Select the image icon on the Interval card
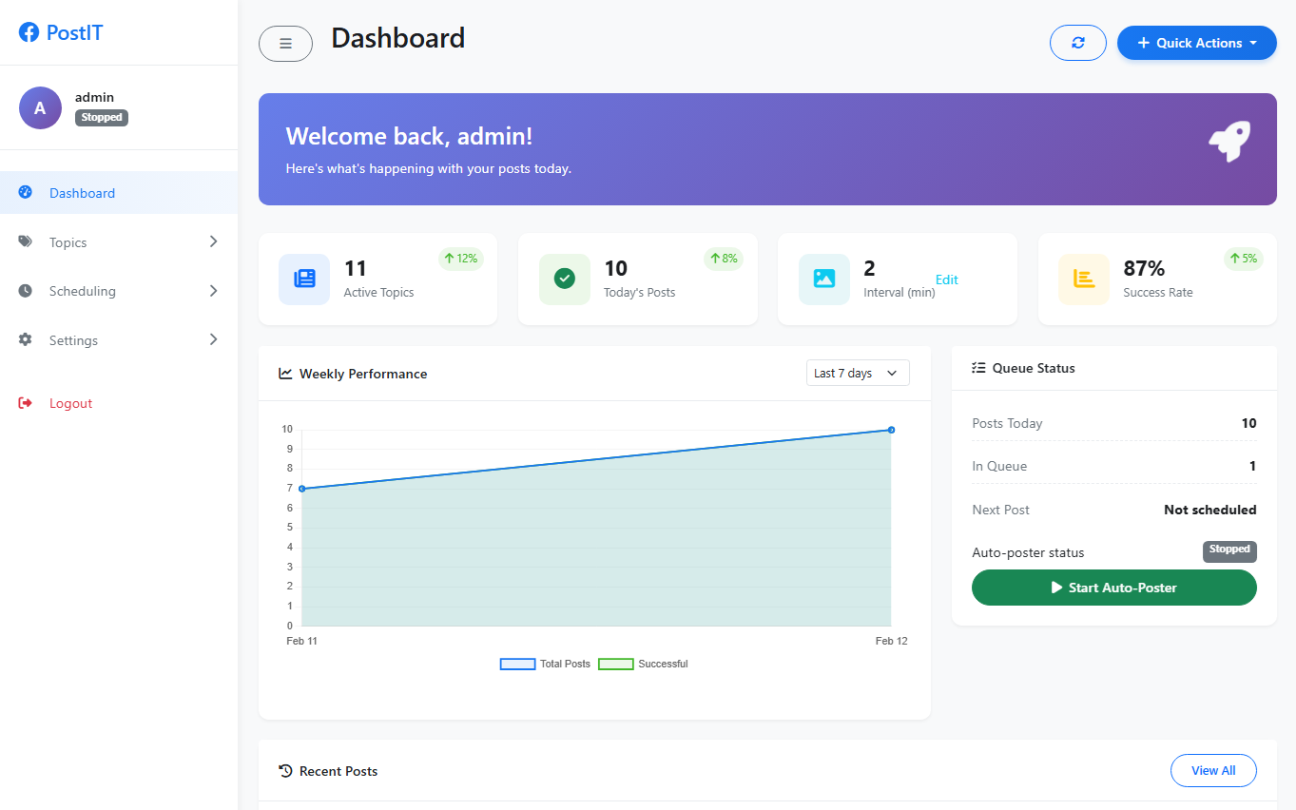The height and width of the screenshot is (810, 1296). pyautogui.click(x=823, y=279)
